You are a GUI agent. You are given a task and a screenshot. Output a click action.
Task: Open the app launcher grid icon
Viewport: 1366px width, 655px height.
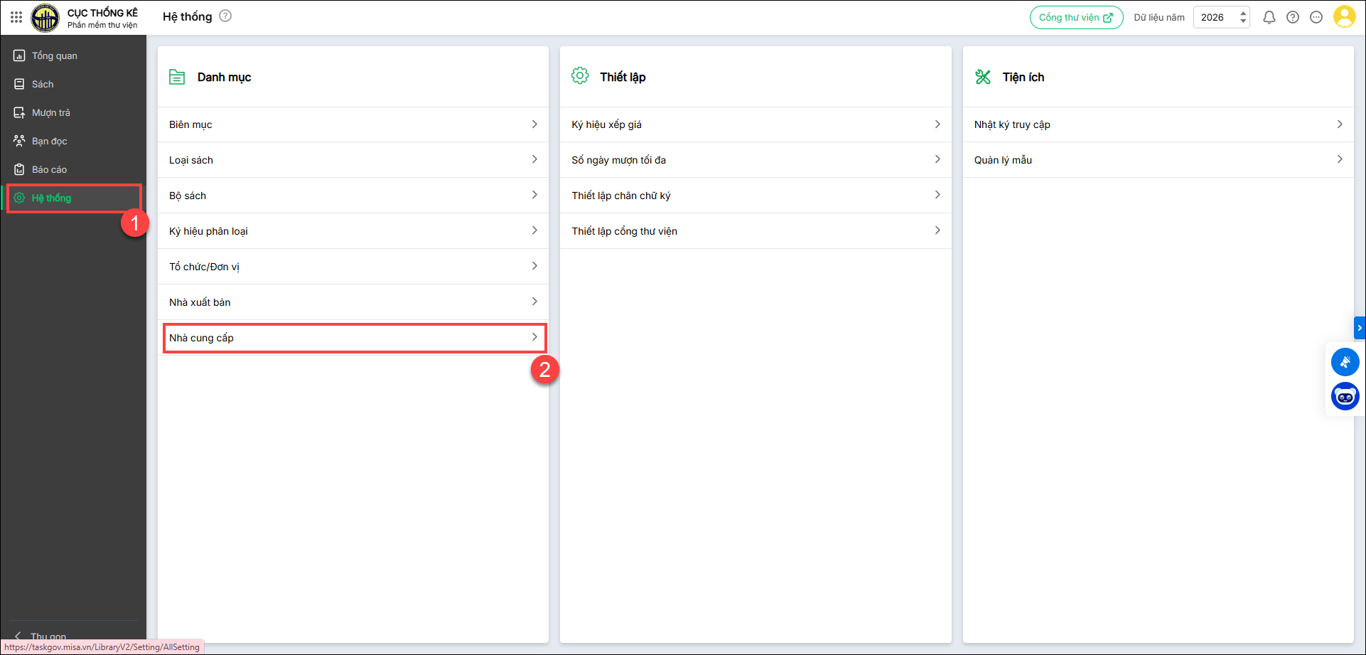tap(16, 16)
